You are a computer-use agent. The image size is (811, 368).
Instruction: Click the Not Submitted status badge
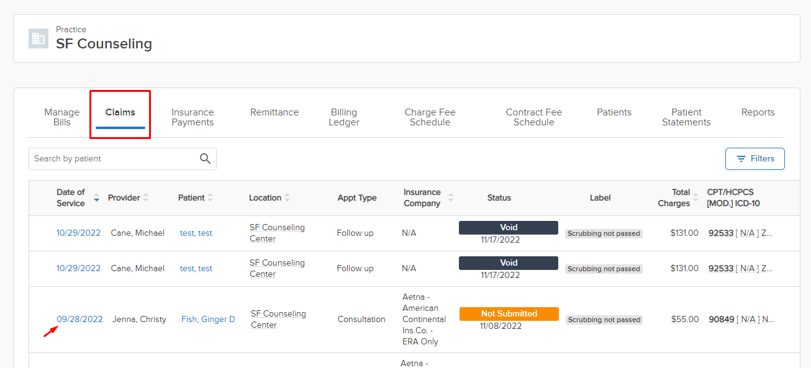[x=509, y=314]
